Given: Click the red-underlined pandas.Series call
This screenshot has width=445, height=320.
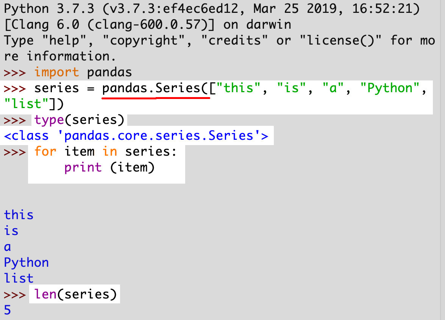Looking at the screenshot, I should coord(155,88).
